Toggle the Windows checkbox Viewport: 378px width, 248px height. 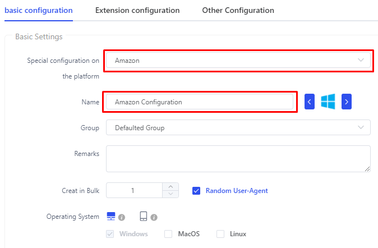[x=110, y=234]
